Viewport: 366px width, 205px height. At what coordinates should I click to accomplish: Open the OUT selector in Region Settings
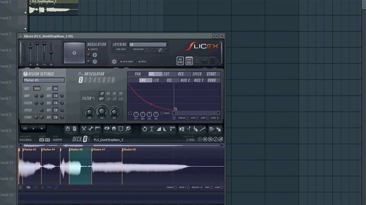[37, 89]
